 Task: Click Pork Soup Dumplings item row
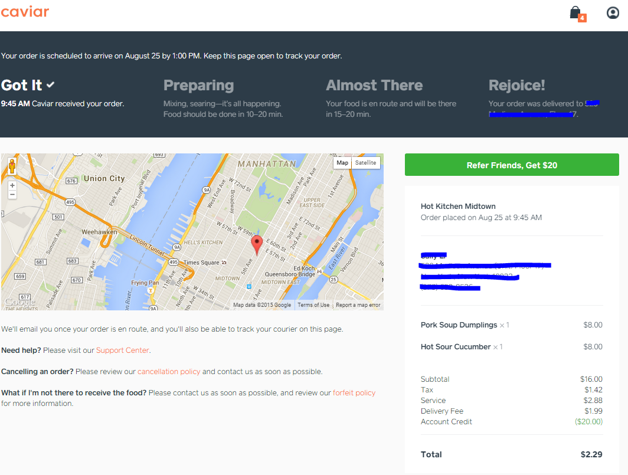click(x=512, y=325)
